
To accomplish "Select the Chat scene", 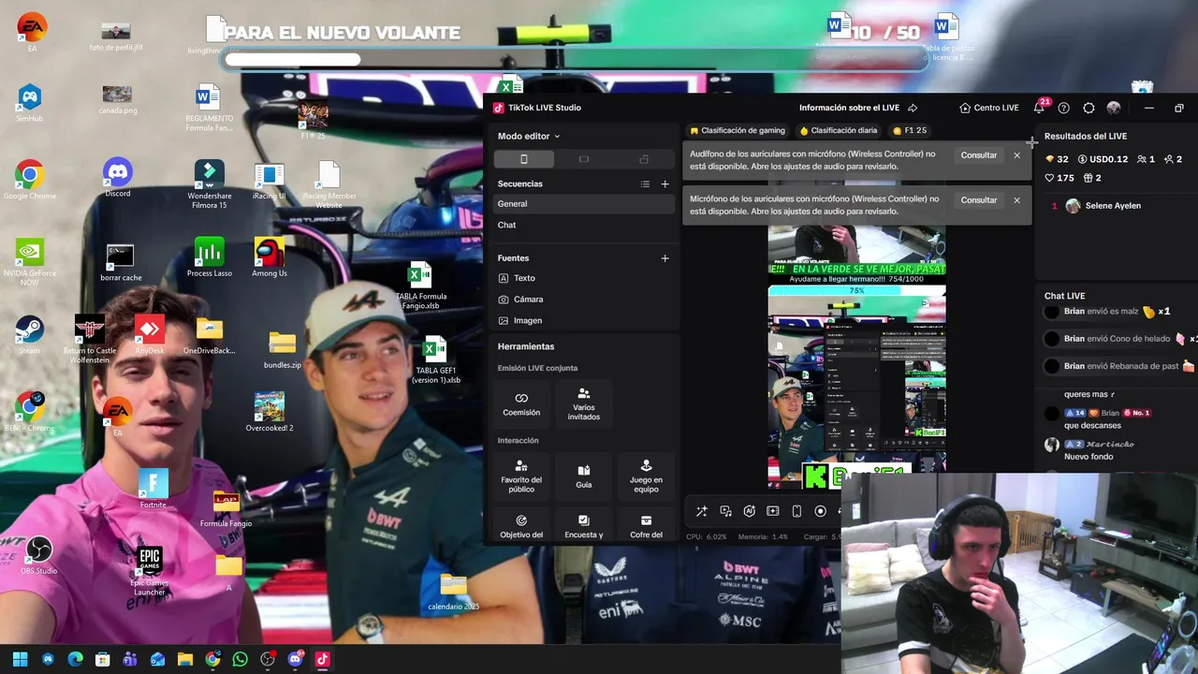I will click(584, 226).
